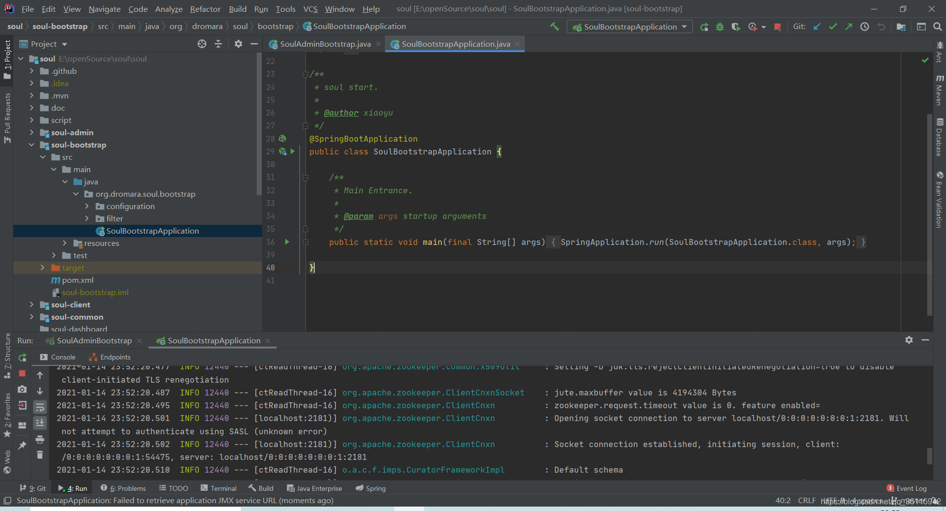The height and width of the screenshot is (511, 946).
Task: Open the VCS menu
Action: coord(310,9)
